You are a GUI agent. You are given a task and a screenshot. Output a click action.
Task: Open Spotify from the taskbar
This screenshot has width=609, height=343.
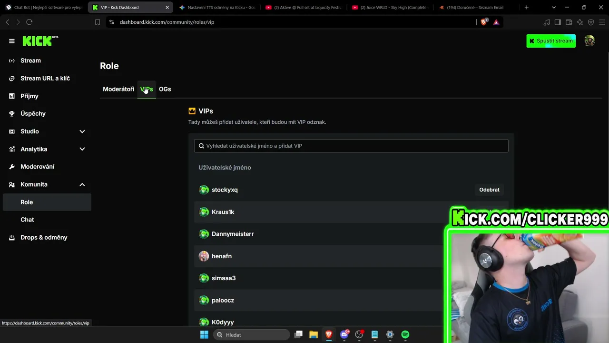tap(405, 334)
